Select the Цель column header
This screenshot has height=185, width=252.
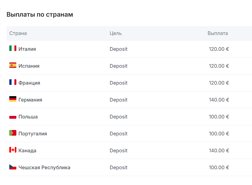pos(116,33)
